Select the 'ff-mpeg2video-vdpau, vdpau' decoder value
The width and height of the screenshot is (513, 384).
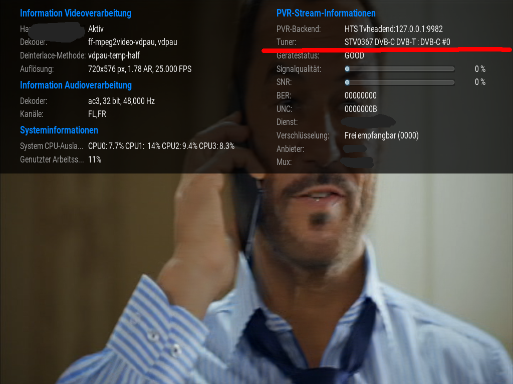132,42
